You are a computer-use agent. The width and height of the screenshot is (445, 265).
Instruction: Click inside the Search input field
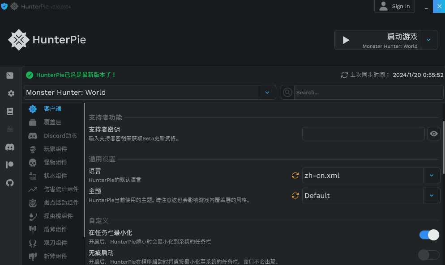[367, 93]
